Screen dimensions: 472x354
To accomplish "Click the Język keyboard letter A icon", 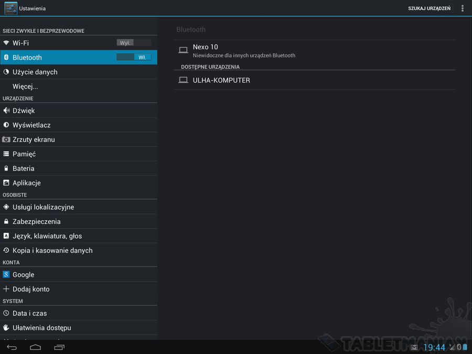I will pyautogui.click(x=6, y=235).
